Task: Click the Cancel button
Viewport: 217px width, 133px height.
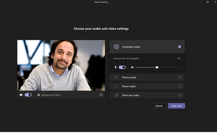Action: [x=159, y=106]
